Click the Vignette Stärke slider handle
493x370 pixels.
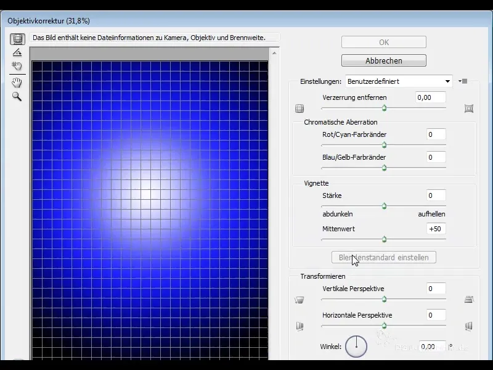[x=384, y=207]
